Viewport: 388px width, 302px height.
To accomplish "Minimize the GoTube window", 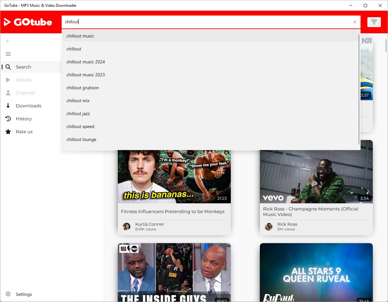I will (351, 5).
